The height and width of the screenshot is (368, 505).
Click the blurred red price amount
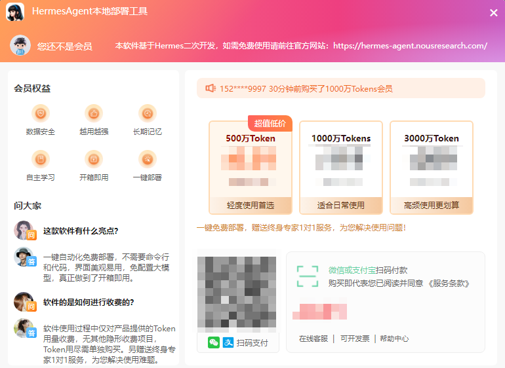319,312
